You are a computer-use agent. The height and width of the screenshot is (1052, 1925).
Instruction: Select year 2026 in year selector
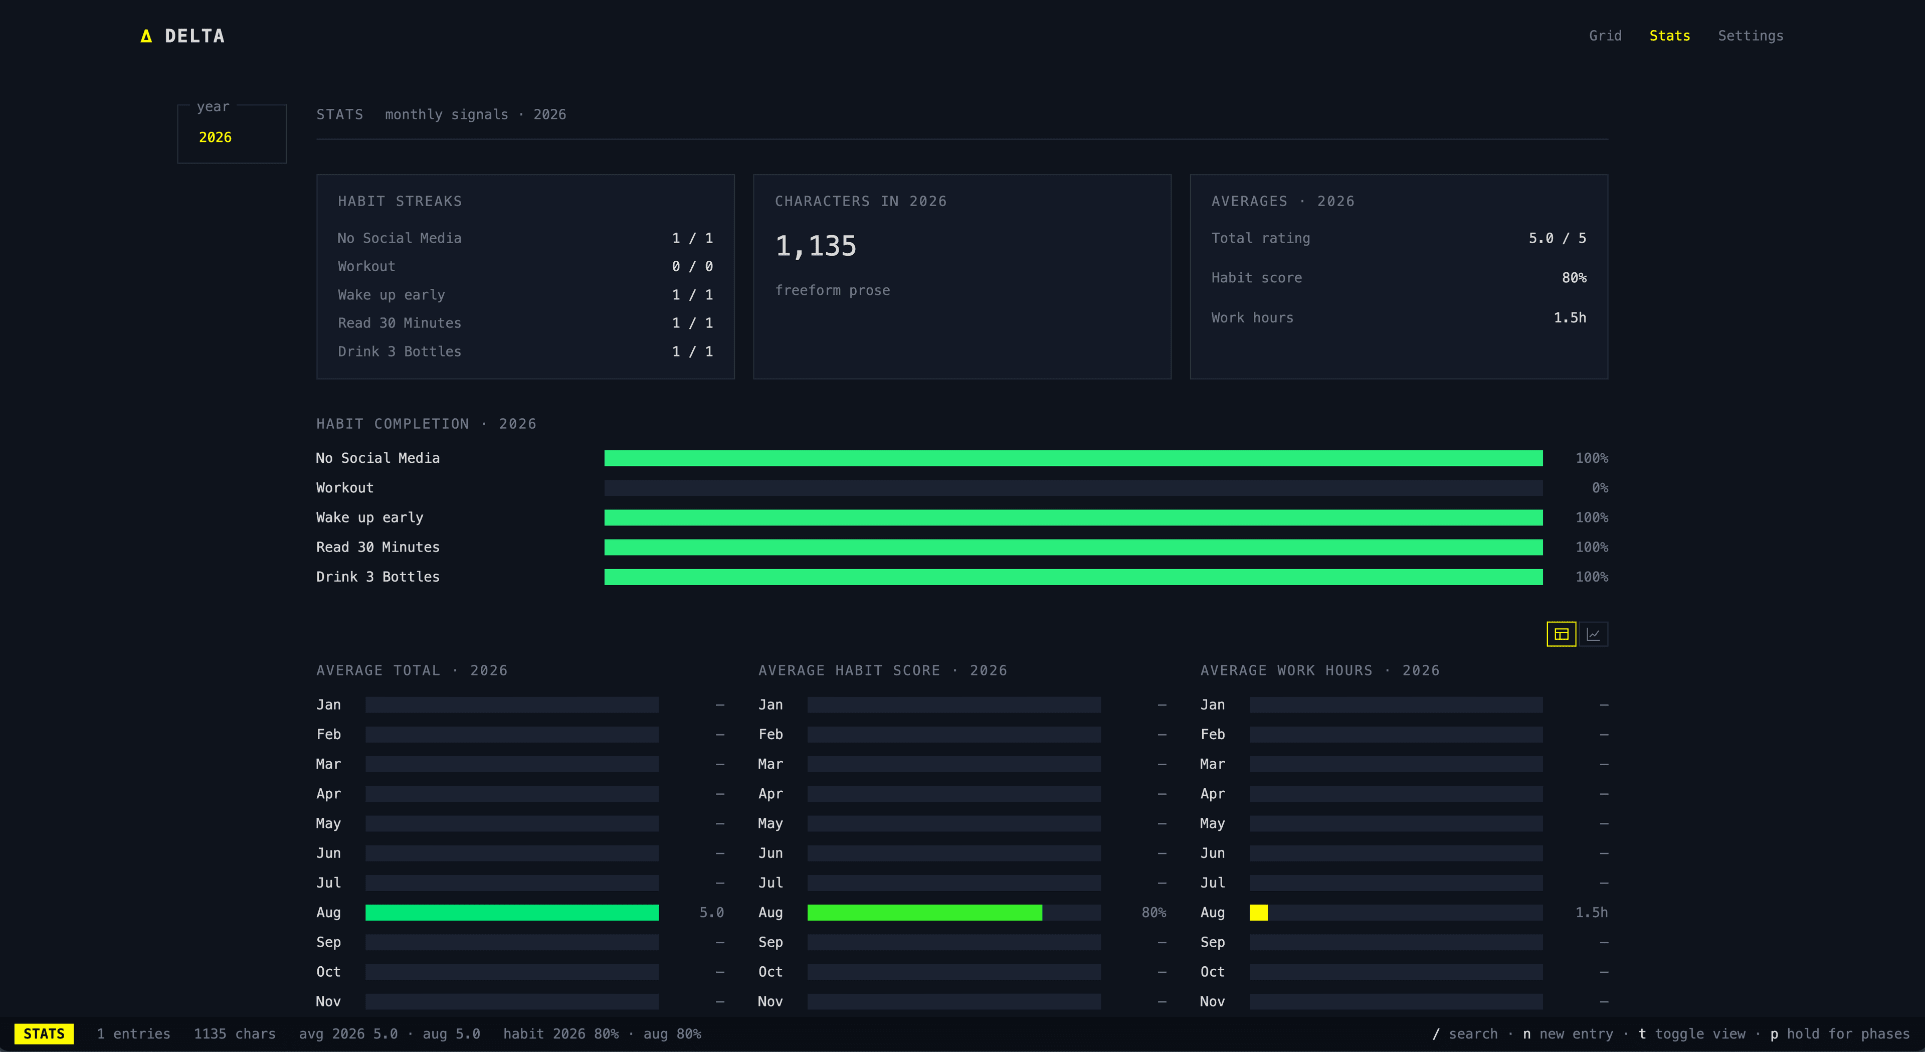(215, 137)
